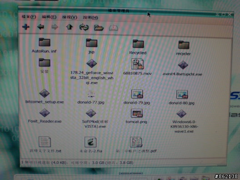Click the eject drive toolbar icon
Image resolution: width=240 pixels, height=180 pixels.
pyautogui.click(x=114, y=28)
